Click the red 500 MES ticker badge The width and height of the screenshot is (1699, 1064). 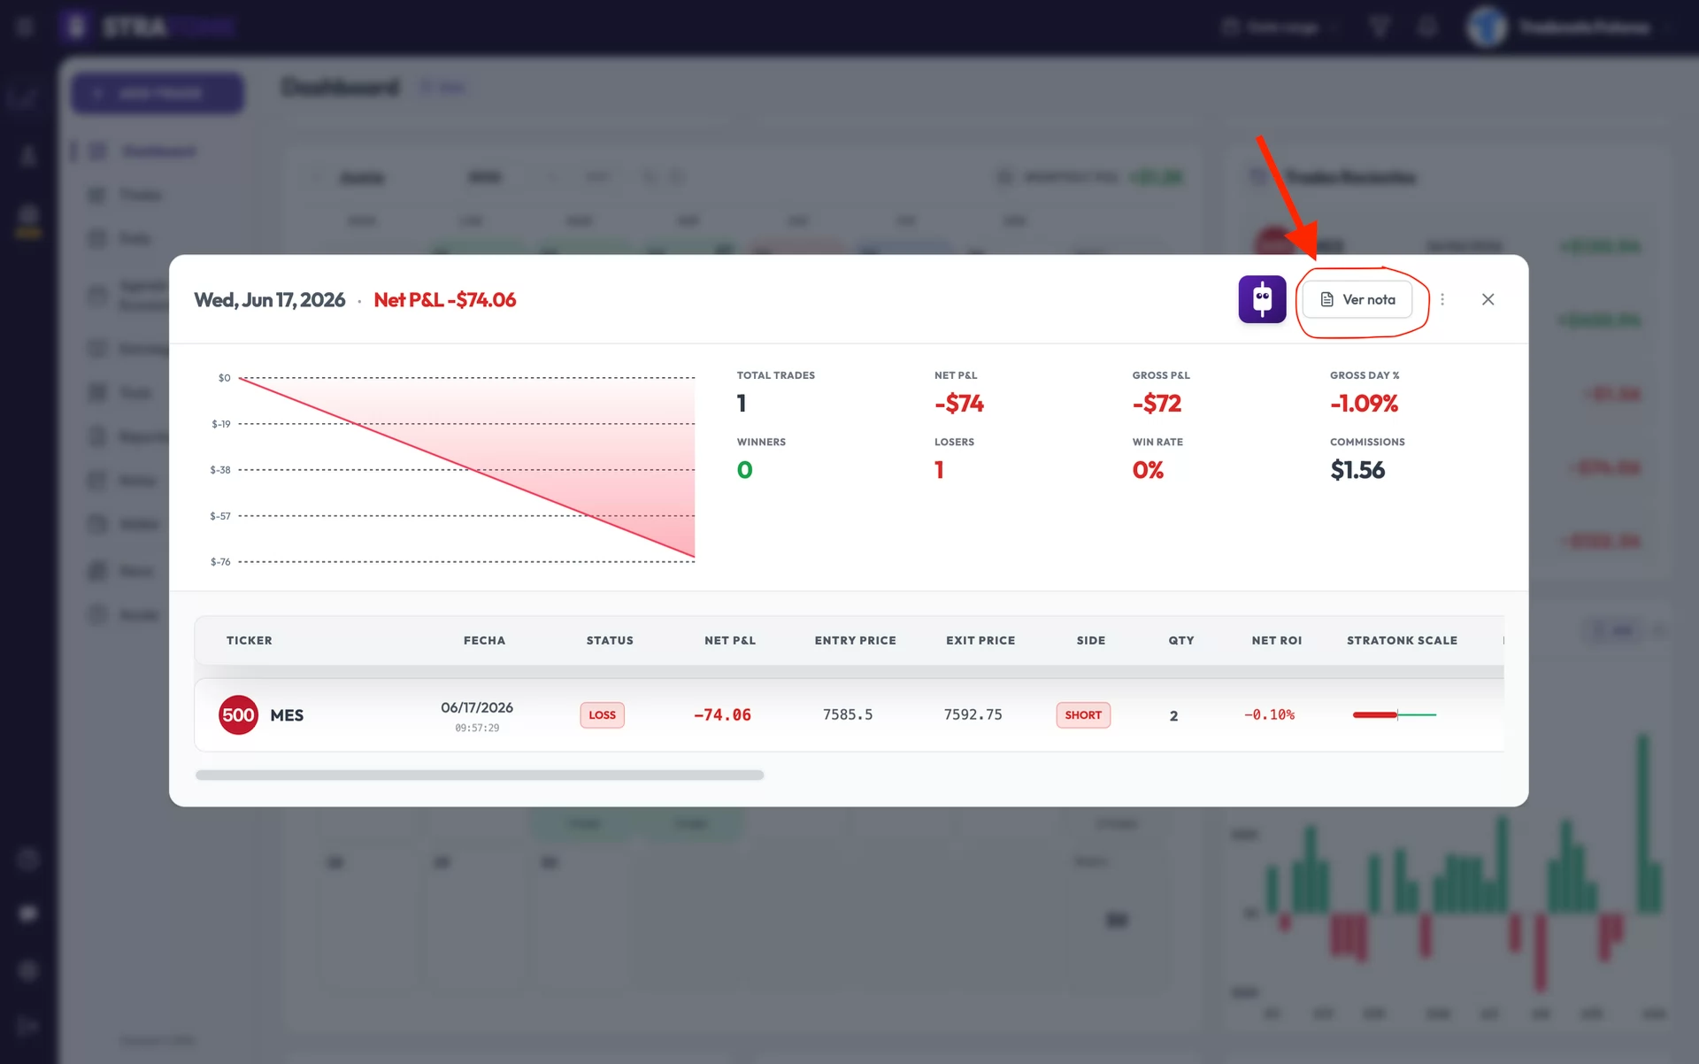(x=238, y=715)
